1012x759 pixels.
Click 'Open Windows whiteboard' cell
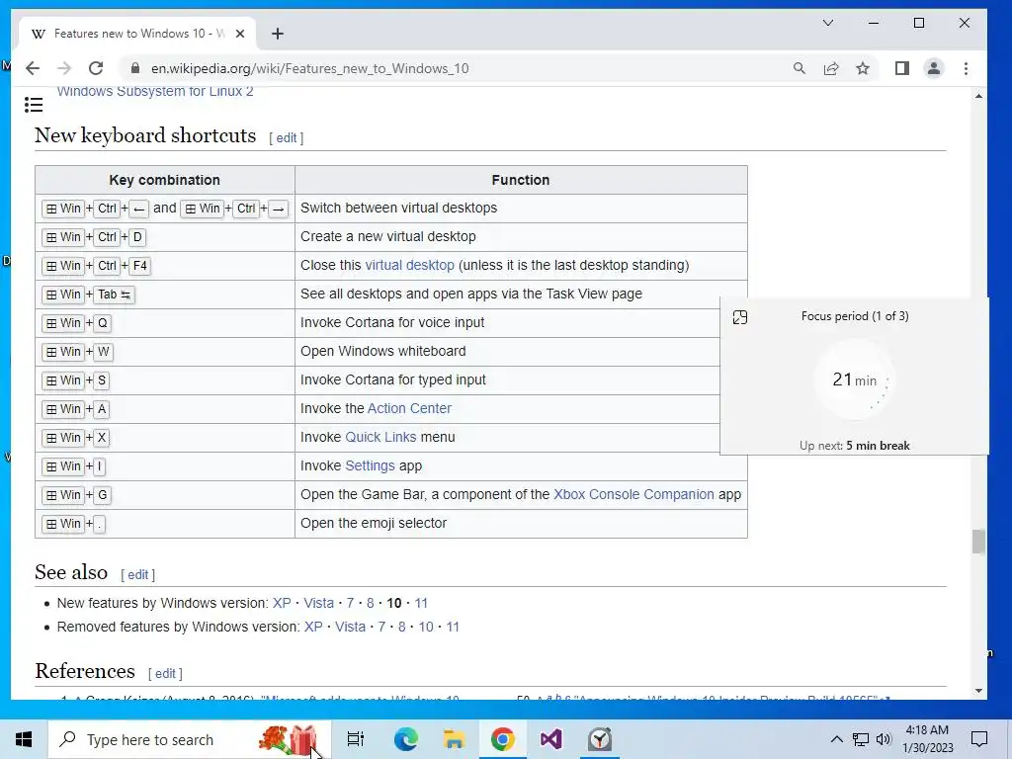tap(507, 351)
